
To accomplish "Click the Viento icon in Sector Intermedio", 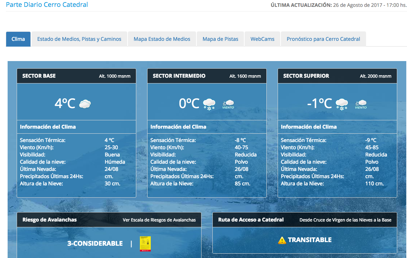I will [x=228, y=104].
